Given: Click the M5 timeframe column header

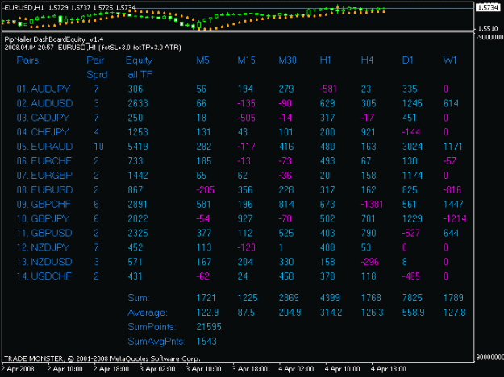Looking at the screenshot, I should point(202,60).
